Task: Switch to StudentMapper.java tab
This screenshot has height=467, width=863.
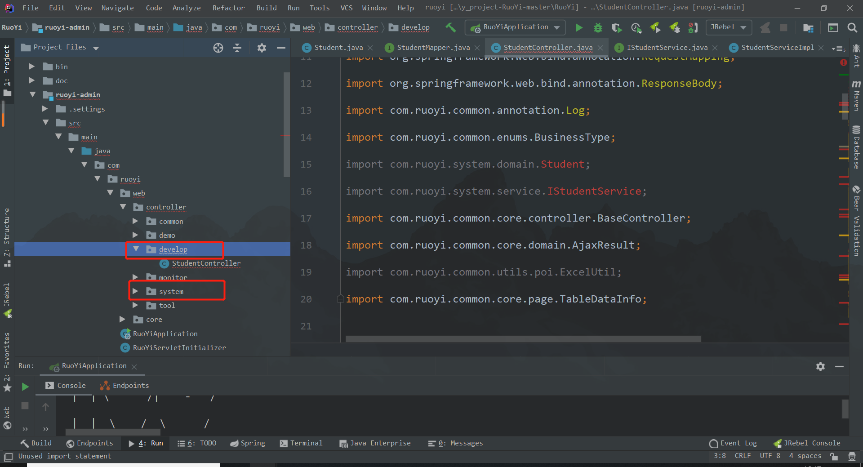Action: (433, 48)
